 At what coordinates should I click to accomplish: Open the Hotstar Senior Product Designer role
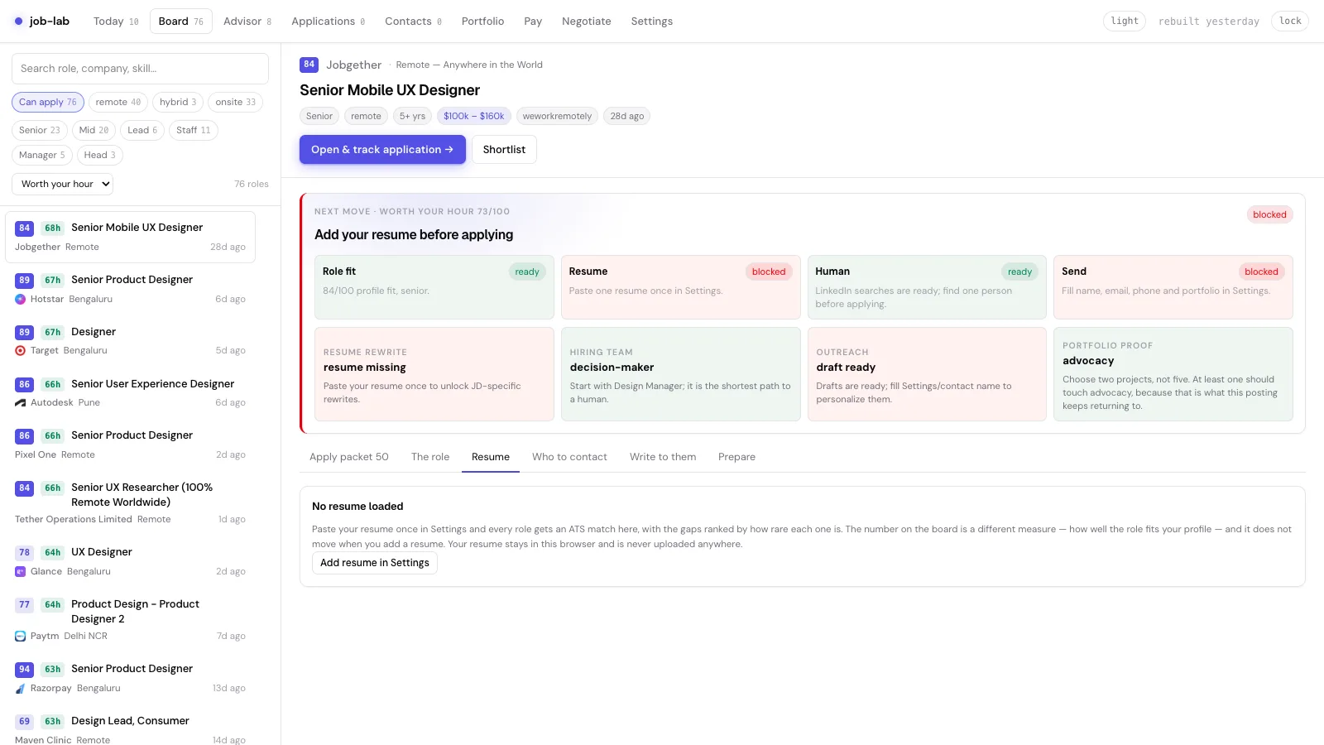(x=131, y=289)
